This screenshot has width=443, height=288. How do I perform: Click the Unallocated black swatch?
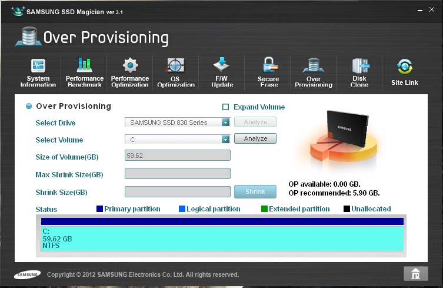(347, 209)
